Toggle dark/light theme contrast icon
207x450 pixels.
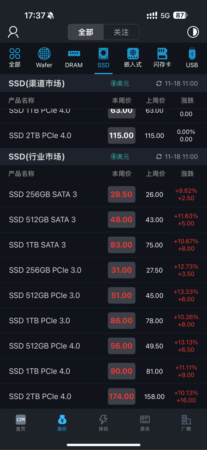pos(193,32)
